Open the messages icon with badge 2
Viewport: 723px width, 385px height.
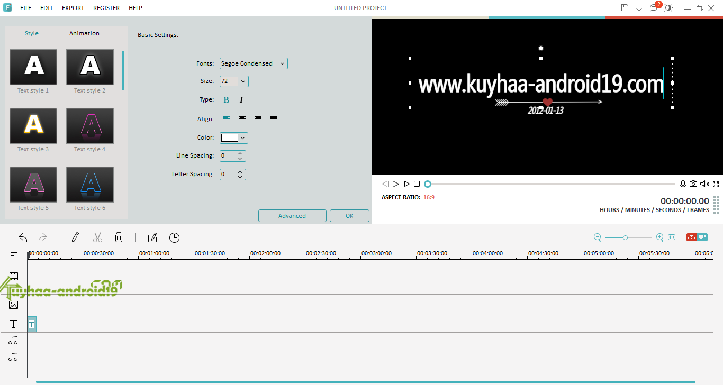654,7
